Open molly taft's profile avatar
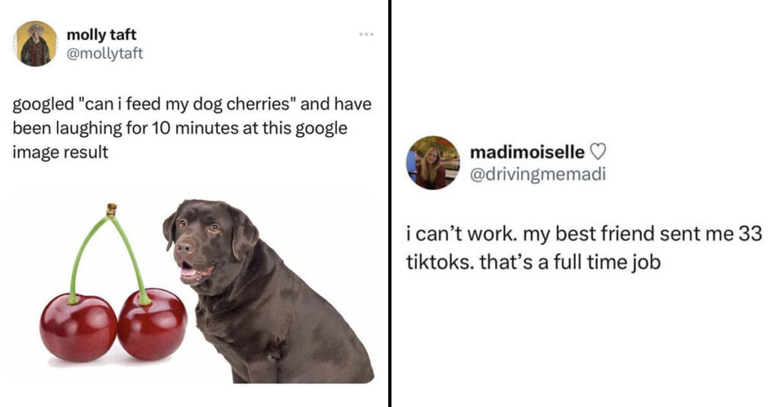The image size is (779, 407). [35, 43]
